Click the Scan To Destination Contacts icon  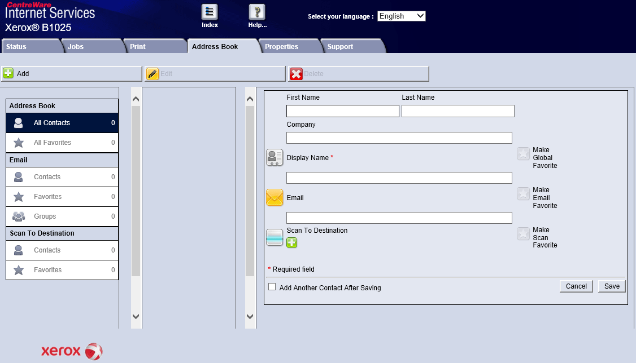tap(18, 250)
